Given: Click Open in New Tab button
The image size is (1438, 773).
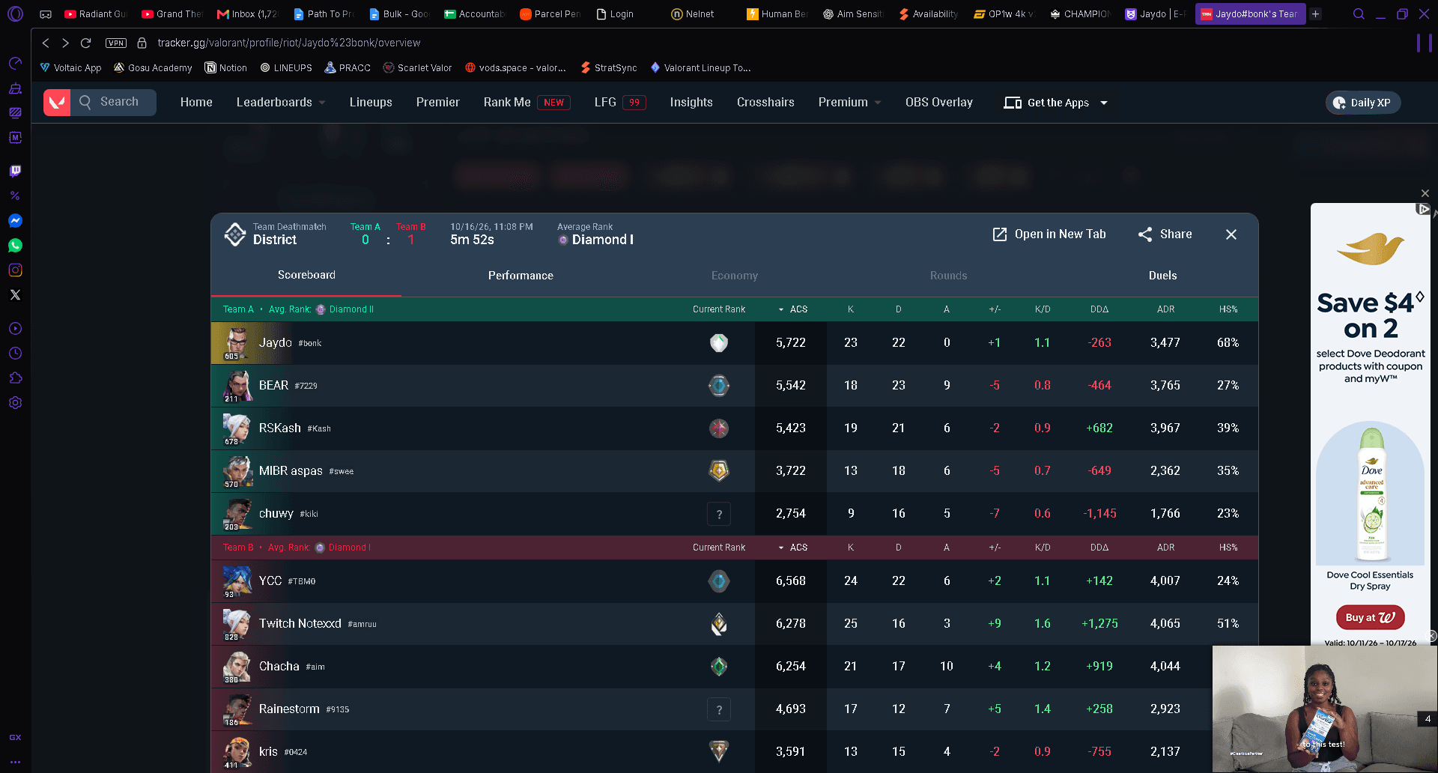Looking at the screenshot, I should (x=1049, y=234).
